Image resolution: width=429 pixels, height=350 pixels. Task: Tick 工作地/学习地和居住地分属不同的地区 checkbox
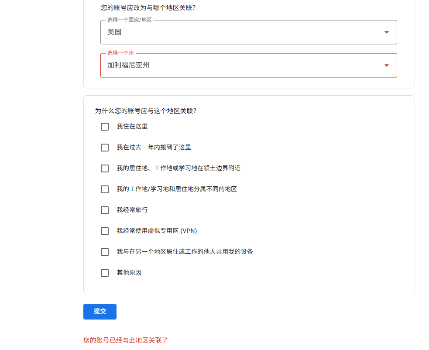pos(104,189)
